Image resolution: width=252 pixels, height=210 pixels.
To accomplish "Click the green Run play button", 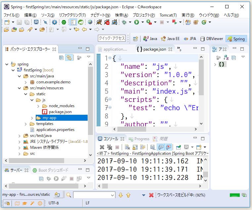I will [137, 22].
